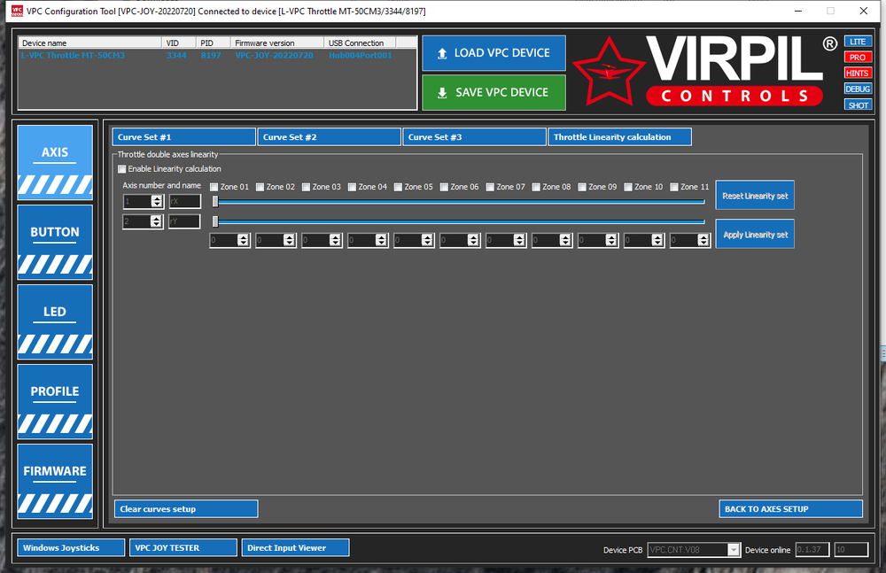Open Windows Joysticks panel
Screen dimensions: 886x573
(71, 547)
